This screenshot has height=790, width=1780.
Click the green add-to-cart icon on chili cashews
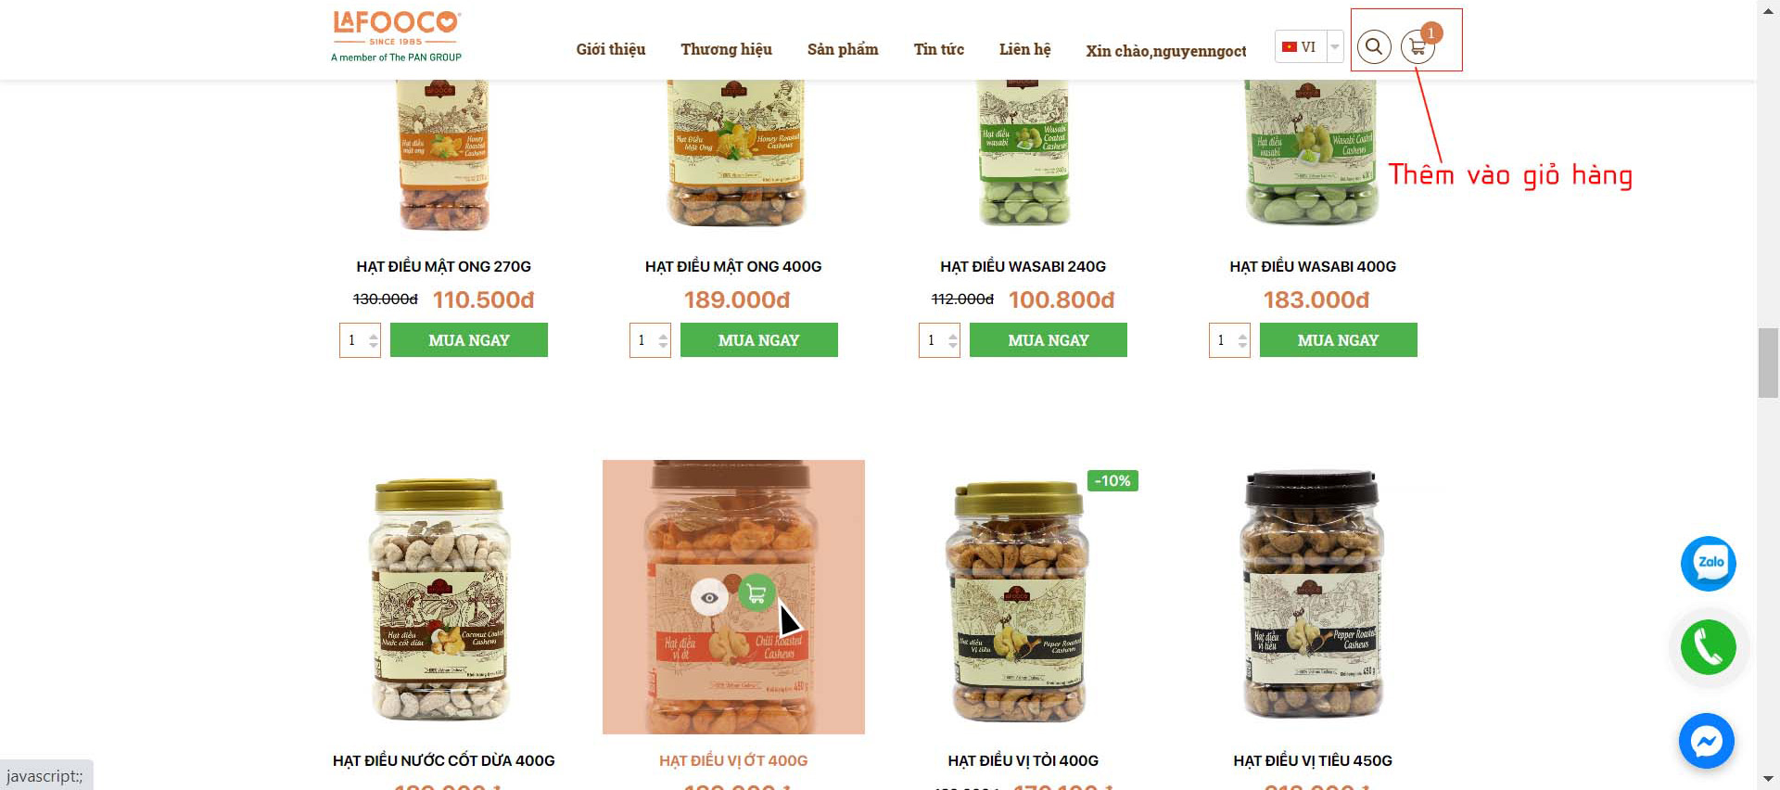pyautogui.click(x=756, y=593)
